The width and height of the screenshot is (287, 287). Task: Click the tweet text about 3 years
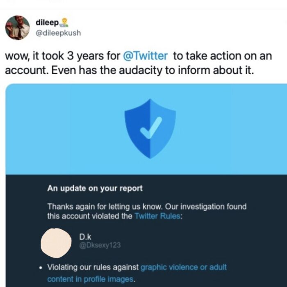(x=139, y=63)
